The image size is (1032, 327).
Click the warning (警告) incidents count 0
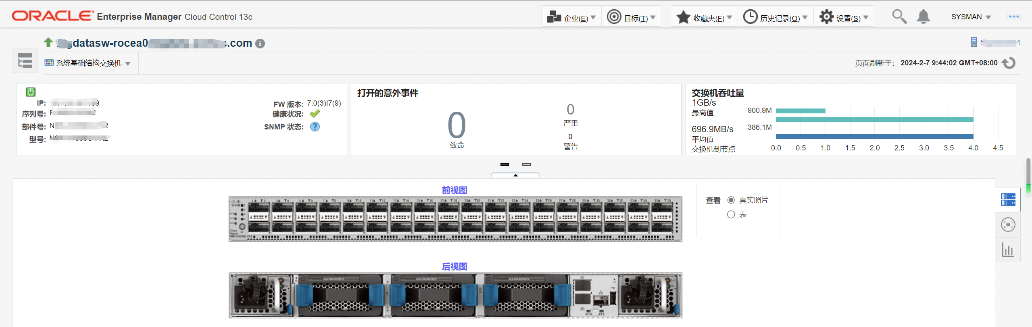pyautogui.click(x=570, y=137)
